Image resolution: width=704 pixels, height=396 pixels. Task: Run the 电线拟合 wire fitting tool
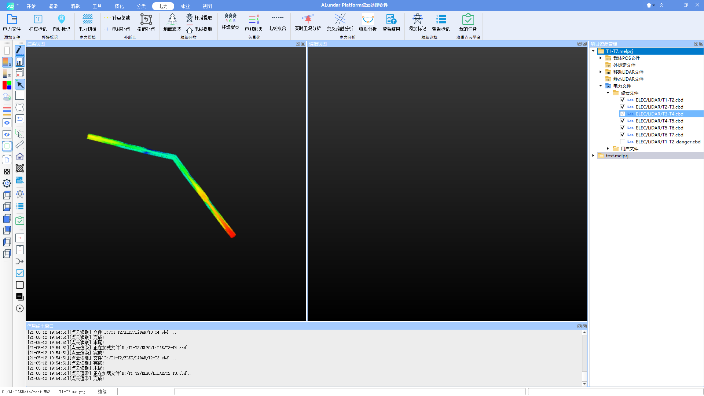[x=277, y=23]
